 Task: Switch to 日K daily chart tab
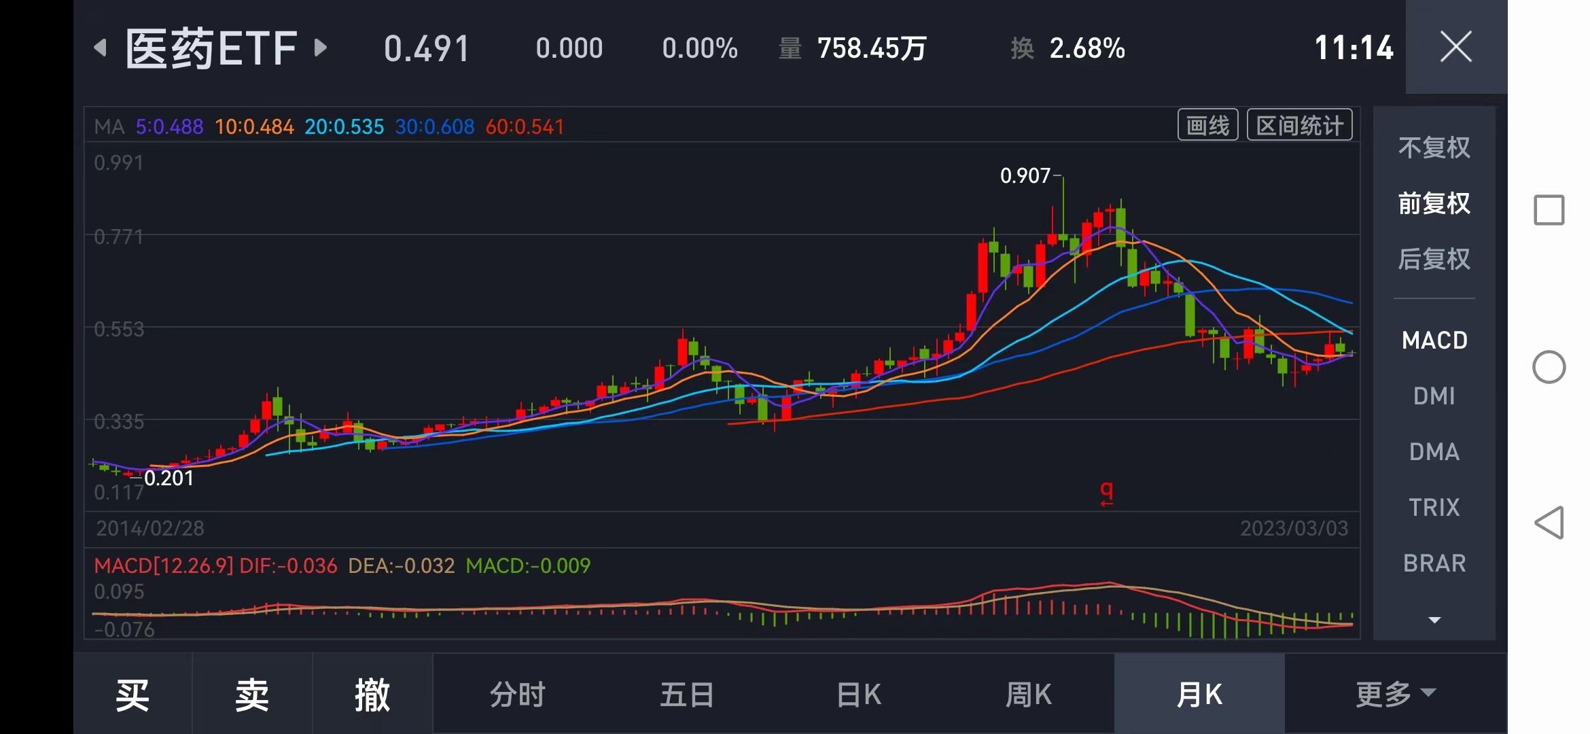(859, 695)
